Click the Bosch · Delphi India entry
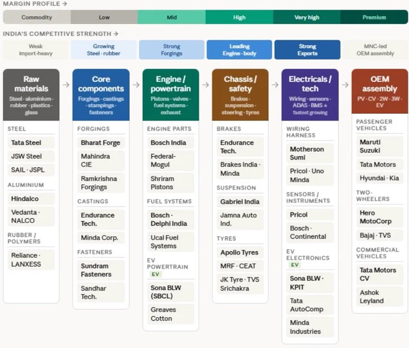Image resolution: width=409 pixels, height=348 pixels. pyautogui.click(x=171, y=219)
